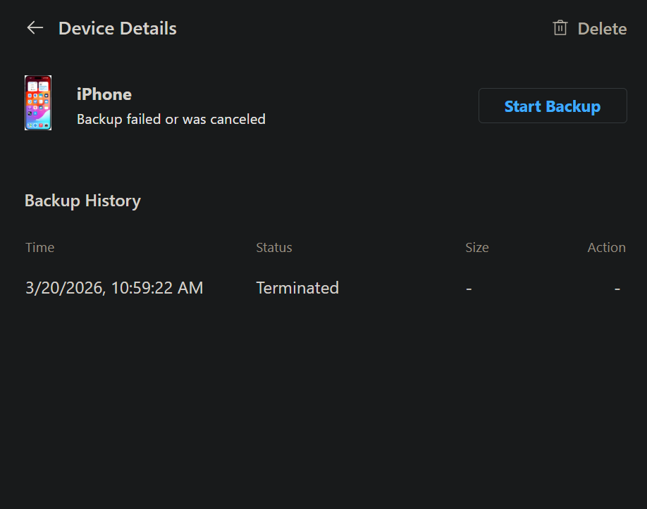Click the iPhone device name

104,94
